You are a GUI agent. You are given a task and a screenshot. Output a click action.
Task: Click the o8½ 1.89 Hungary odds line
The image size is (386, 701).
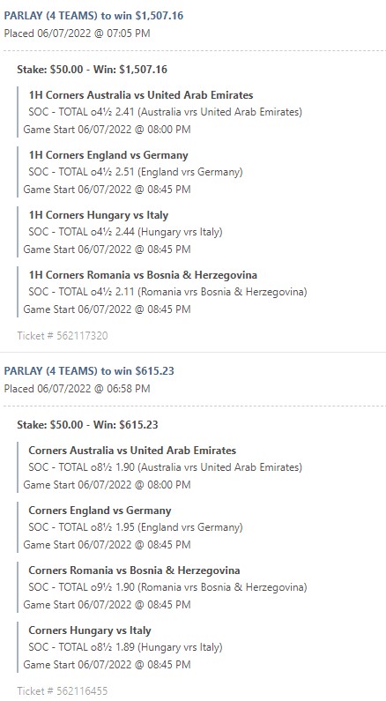125,647
